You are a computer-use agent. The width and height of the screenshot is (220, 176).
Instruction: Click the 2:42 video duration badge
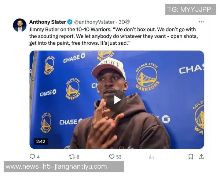(41, 141)
